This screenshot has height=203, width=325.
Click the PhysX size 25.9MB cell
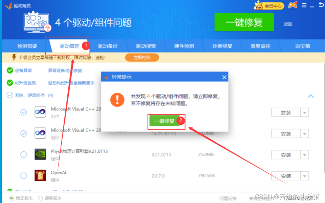coord(206,154)
